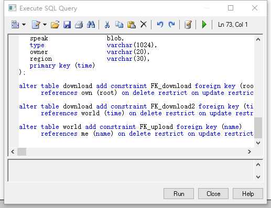The image size is (271, 208).
Task: Click the SQL editor scroll down arrow
Action: [x=258, y=143]
